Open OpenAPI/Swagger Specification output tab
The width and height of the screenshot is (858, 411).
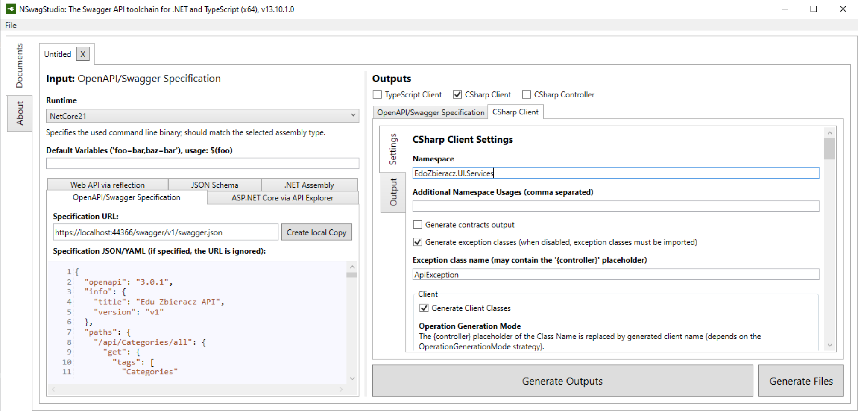point(430,112)
